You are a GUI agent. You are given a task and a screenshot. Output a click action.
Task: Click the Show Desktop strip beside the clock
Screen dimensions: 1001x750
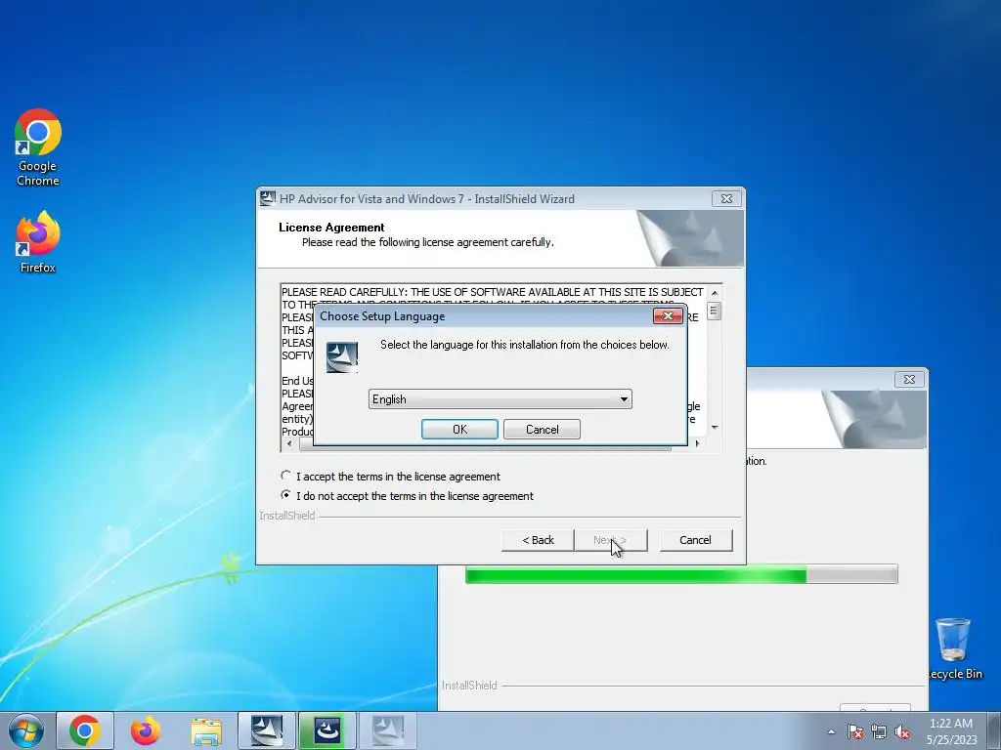994,730
